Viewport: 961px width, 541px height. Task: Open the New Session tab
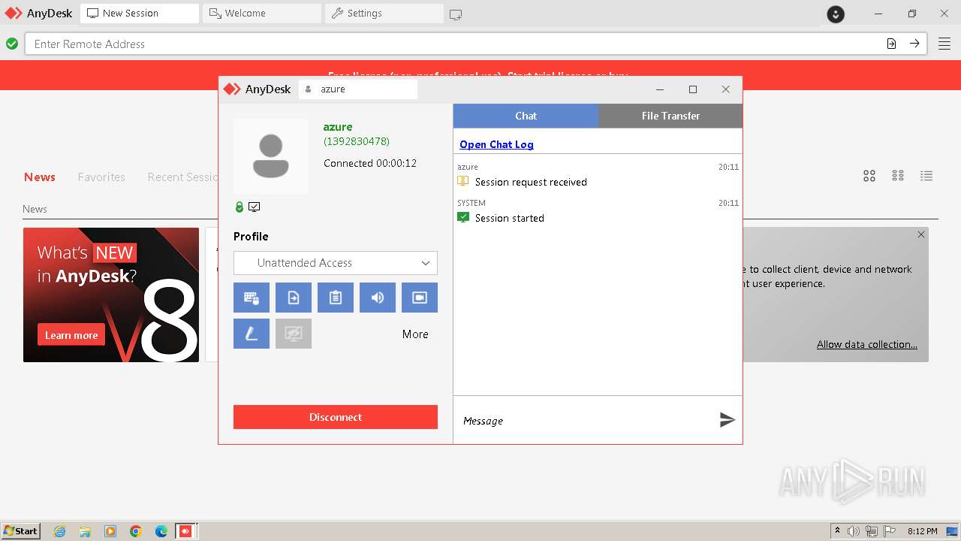(139, 14)
